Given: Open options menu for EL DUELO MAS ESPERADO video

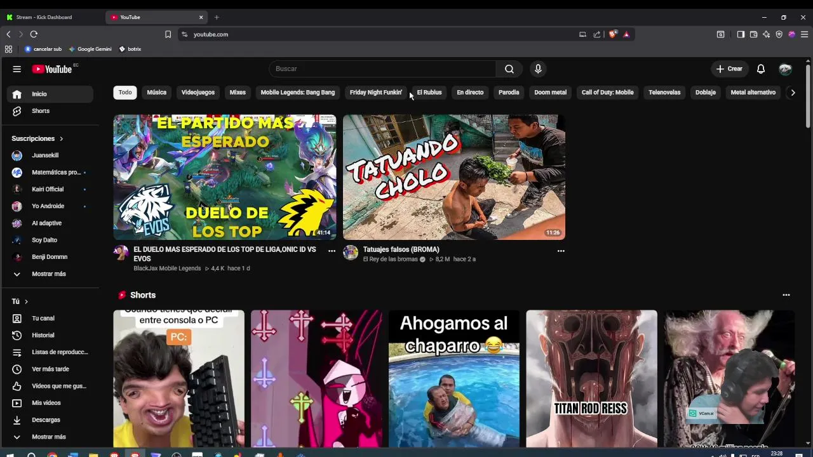Looking at the screenshot, I should pyautogui.click(x=332, y=251).
